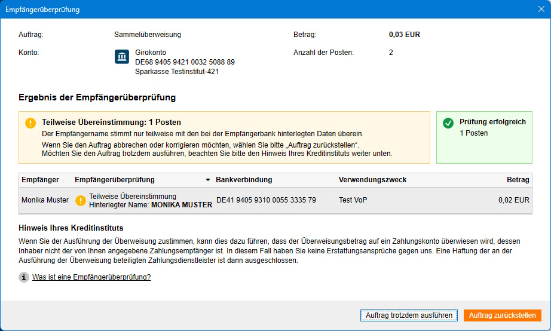Select the Monika Muster recipient cell
This screenshot has height=331, width=551.
pos(45,200)
